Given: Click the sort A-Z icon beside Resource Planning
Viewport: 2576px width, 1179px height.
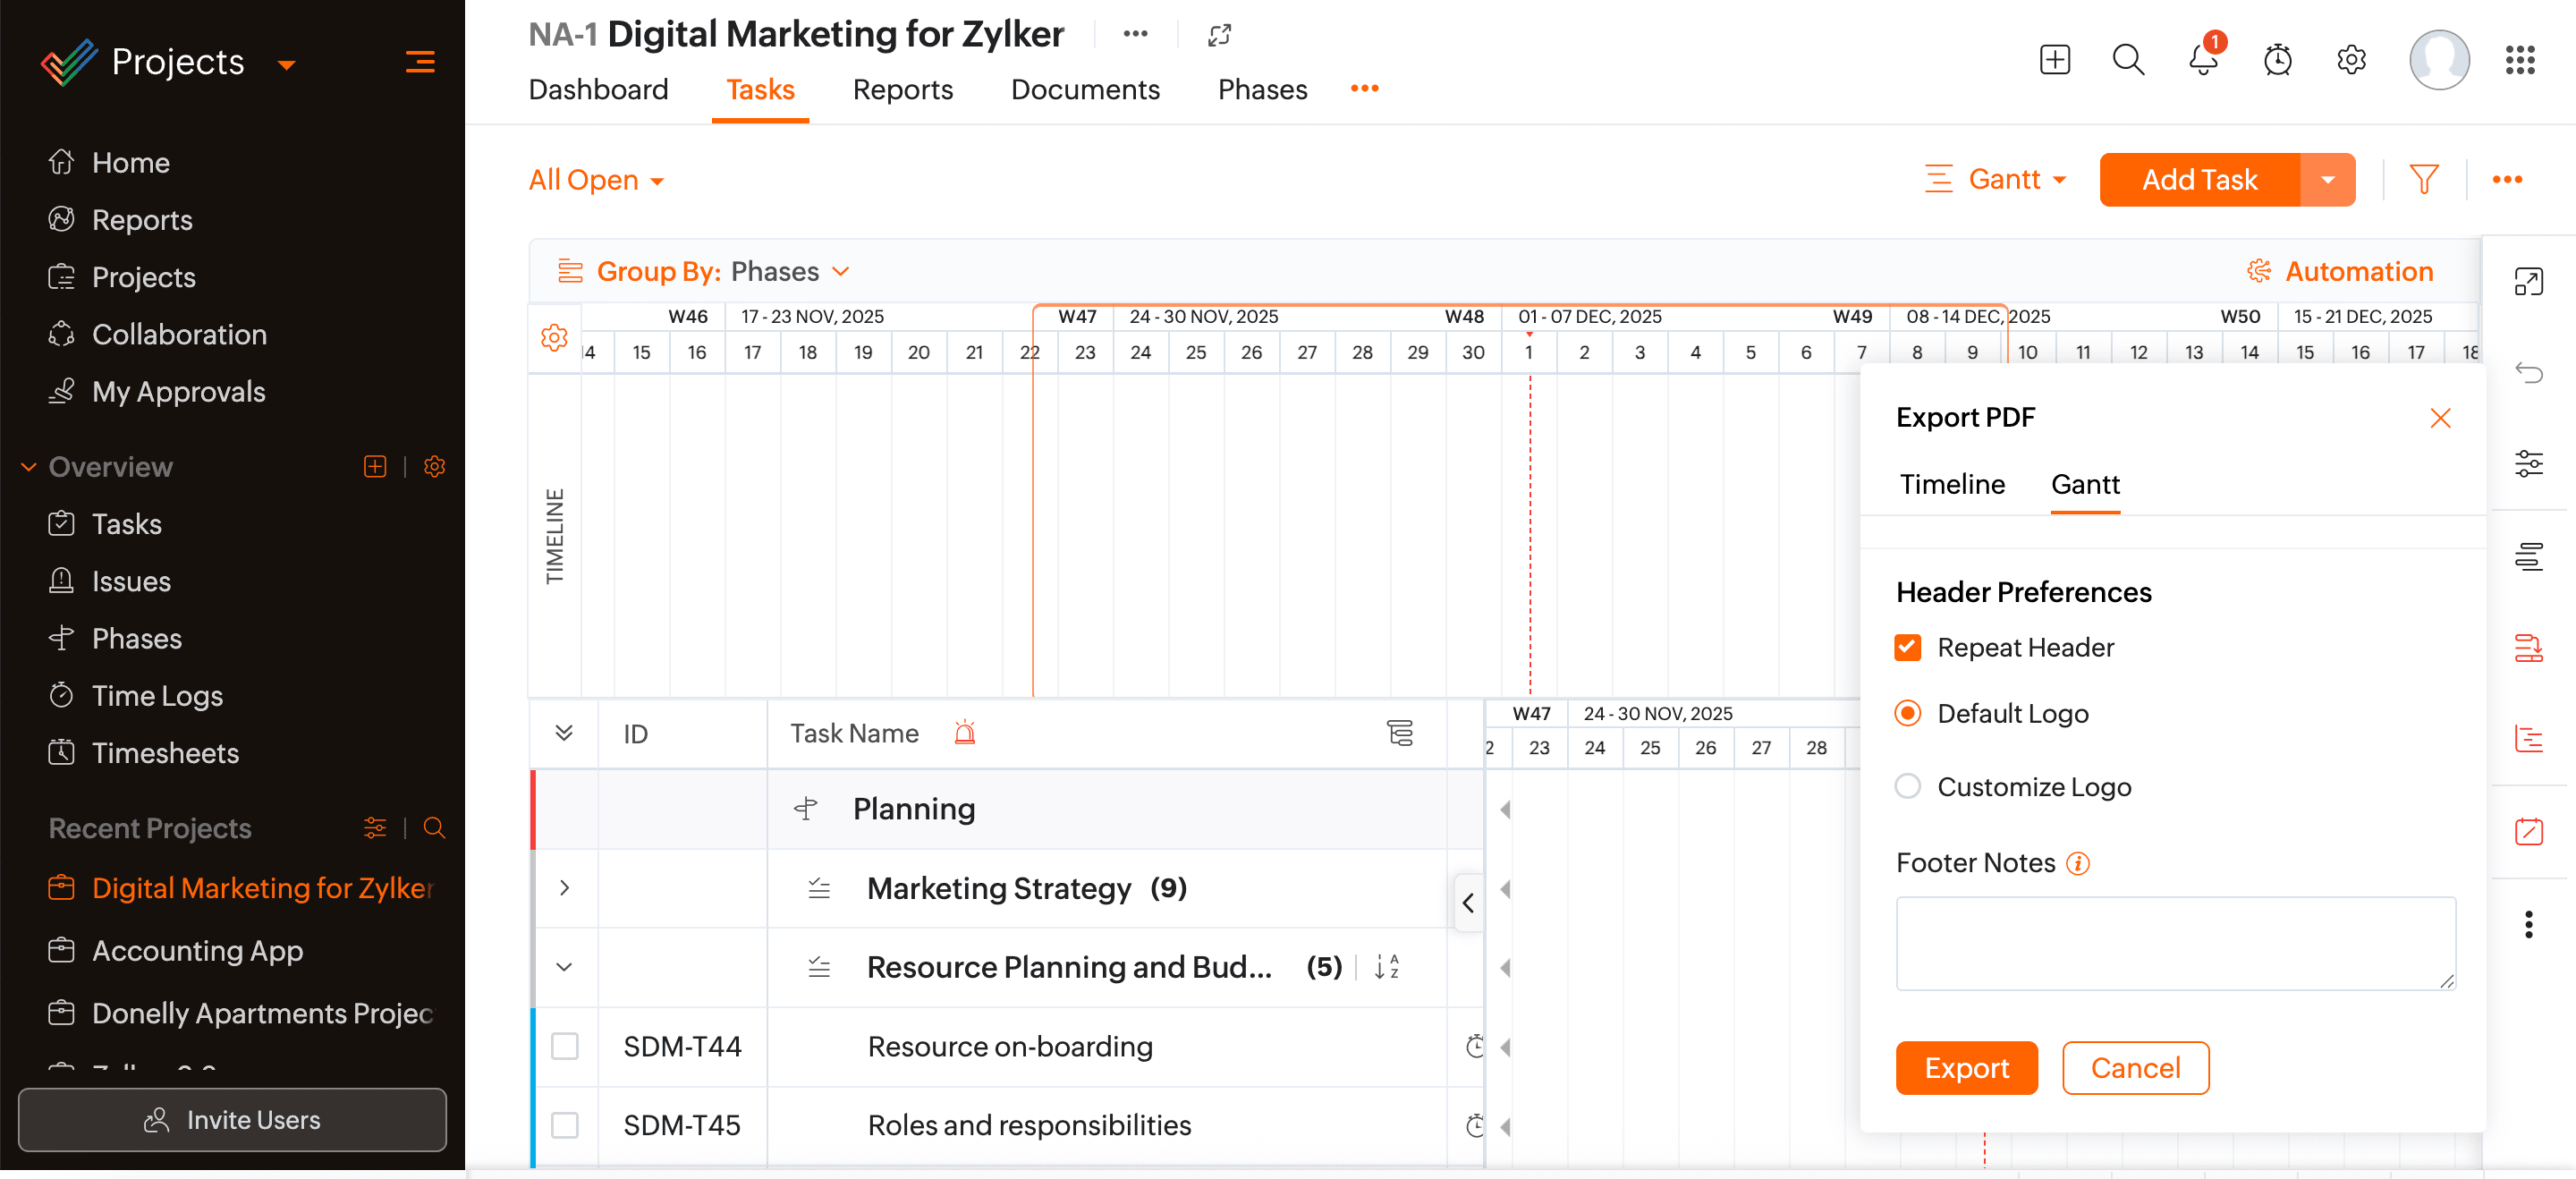Looking at the screenshot, I should [1386, 967].
